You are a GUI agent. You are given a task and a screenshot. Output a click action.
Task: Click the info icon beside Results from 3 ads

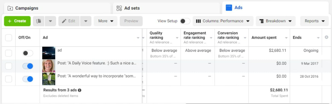pos(80,90)
